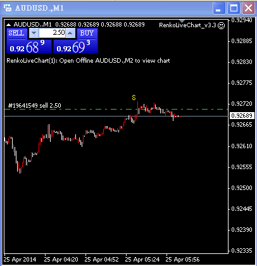This screenshot has width=257, height=266.
Task: Click the chart window icon in title bar
Action: tap(8, 8)
